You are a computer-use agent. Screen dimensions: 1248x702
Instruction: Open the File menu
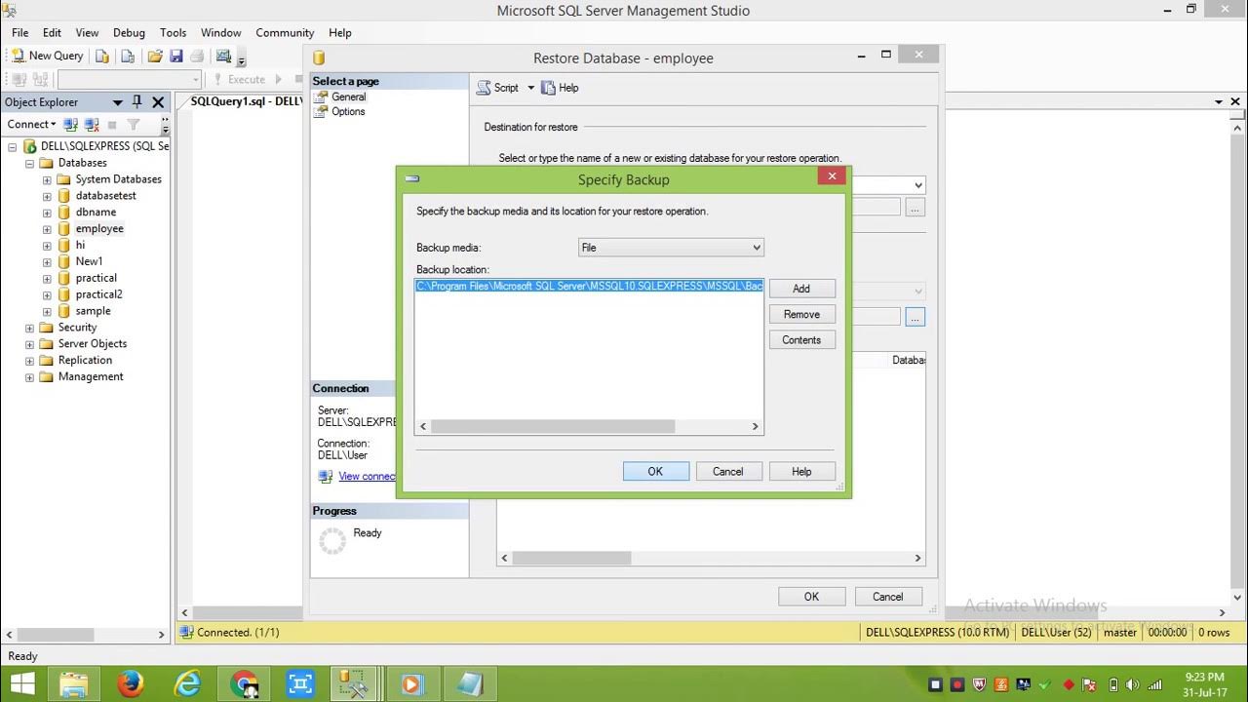pos(20,32)
